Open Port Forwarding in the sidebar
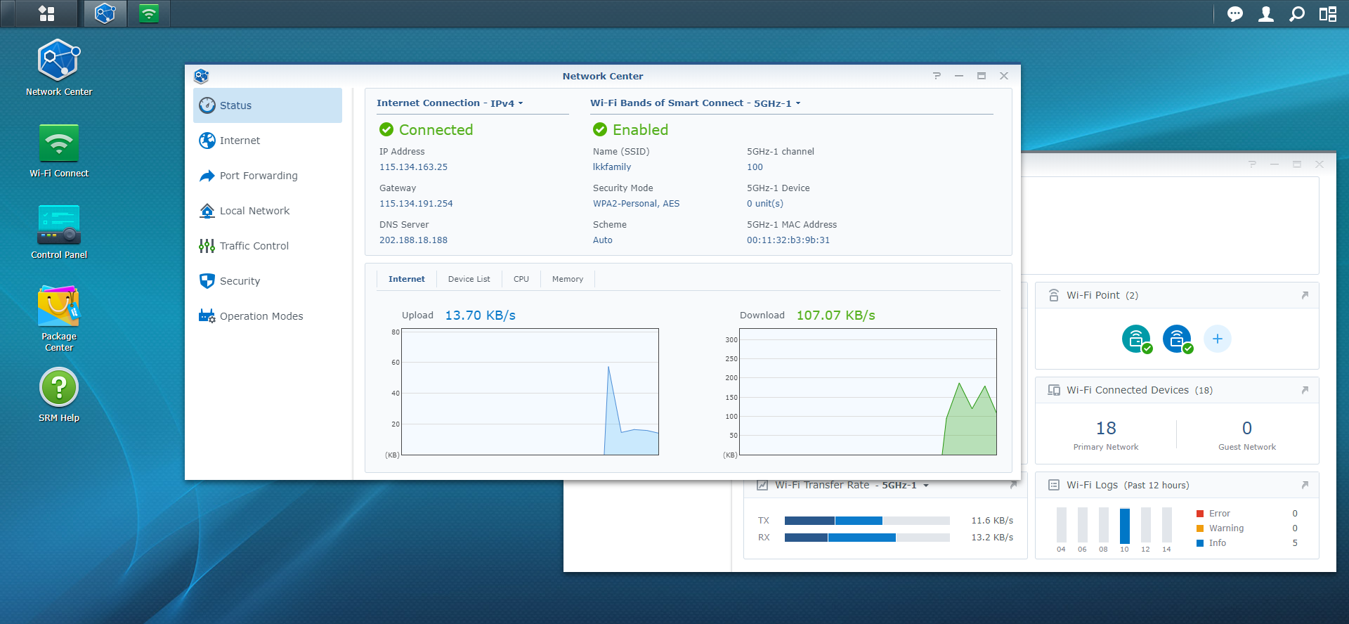The width and height of the screenshot is (1349, 624). 268,176
